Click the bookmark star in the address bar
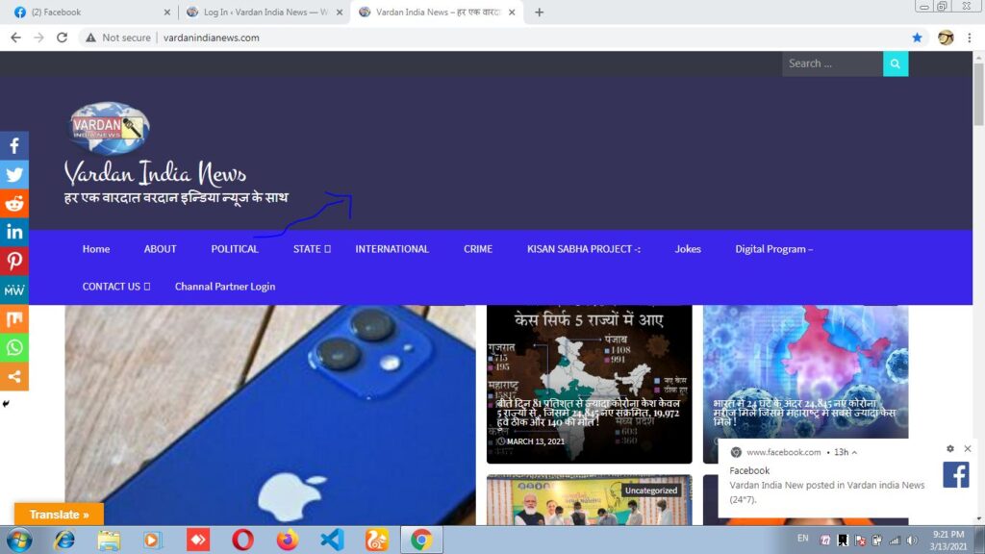 [917, 38]
